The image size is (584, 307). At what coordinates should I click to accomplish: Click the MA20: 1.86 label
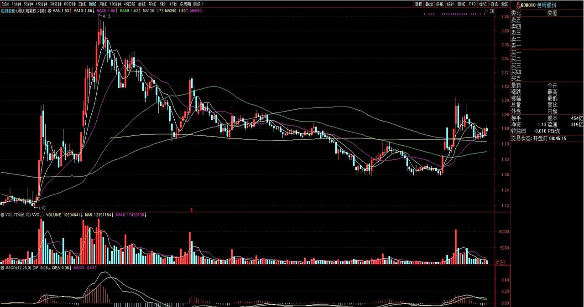107,10
